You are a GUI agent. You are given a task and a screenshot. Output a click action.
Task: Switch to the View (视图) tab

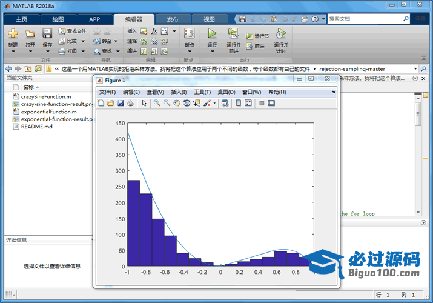point(209,19)
